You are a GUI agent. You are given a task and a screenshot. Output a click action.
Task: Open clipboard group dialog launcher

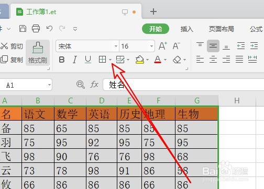(x=48, y=69)
